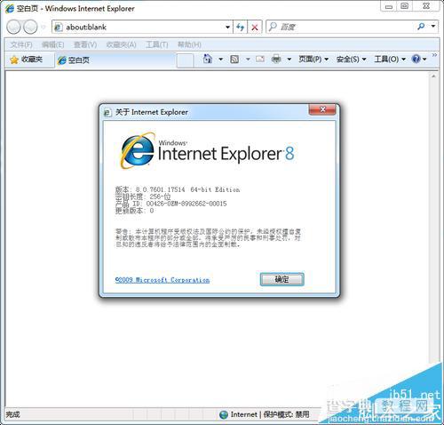444x425 pixels.
Task: Open the Print dropdown arrow
Action: tap(289, 60)
